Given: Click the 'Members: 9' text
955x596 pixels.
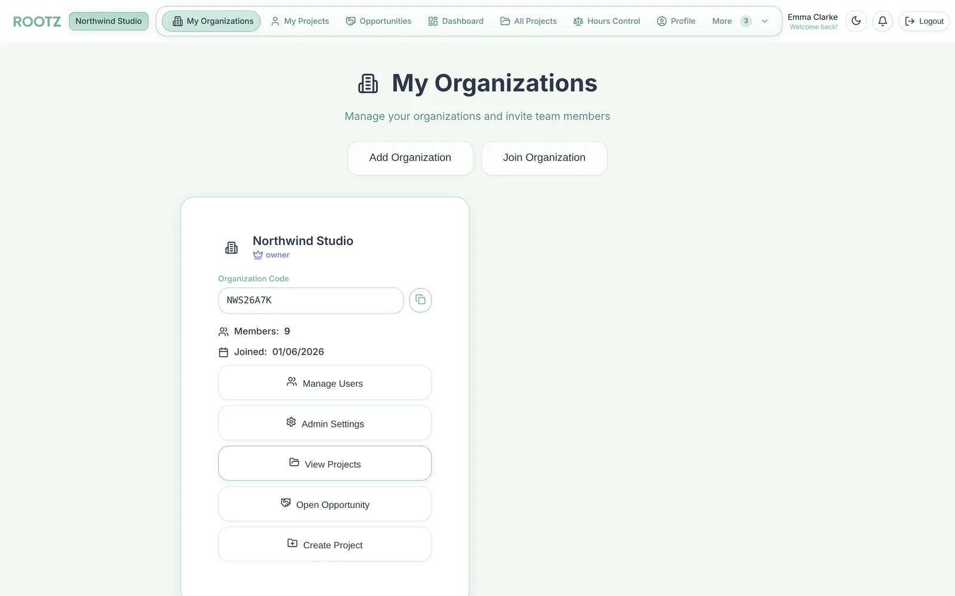Looking at the screenshot, I should point(262,331).
